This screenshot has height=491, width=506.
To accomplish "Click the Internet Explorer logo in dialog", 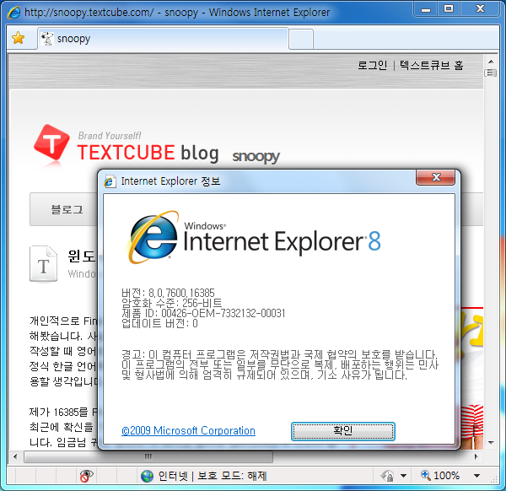I will pyautogui.click(x=153, y=237).
